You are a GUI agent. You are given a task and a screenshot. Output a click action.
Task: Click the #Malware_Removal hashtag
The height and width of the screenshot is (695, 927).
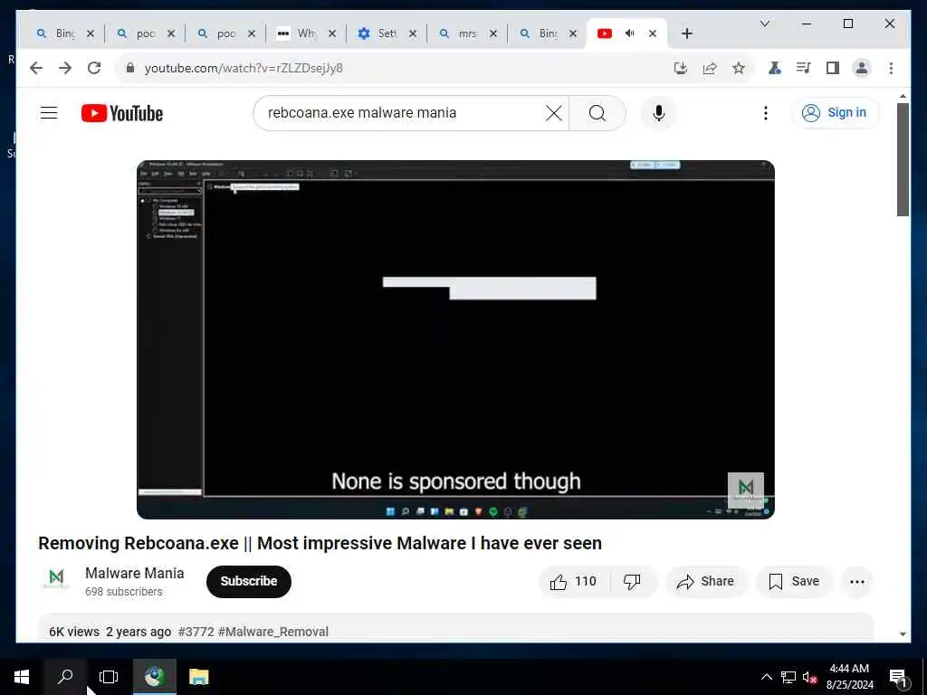pyautogui.click(x=273, y=632)
